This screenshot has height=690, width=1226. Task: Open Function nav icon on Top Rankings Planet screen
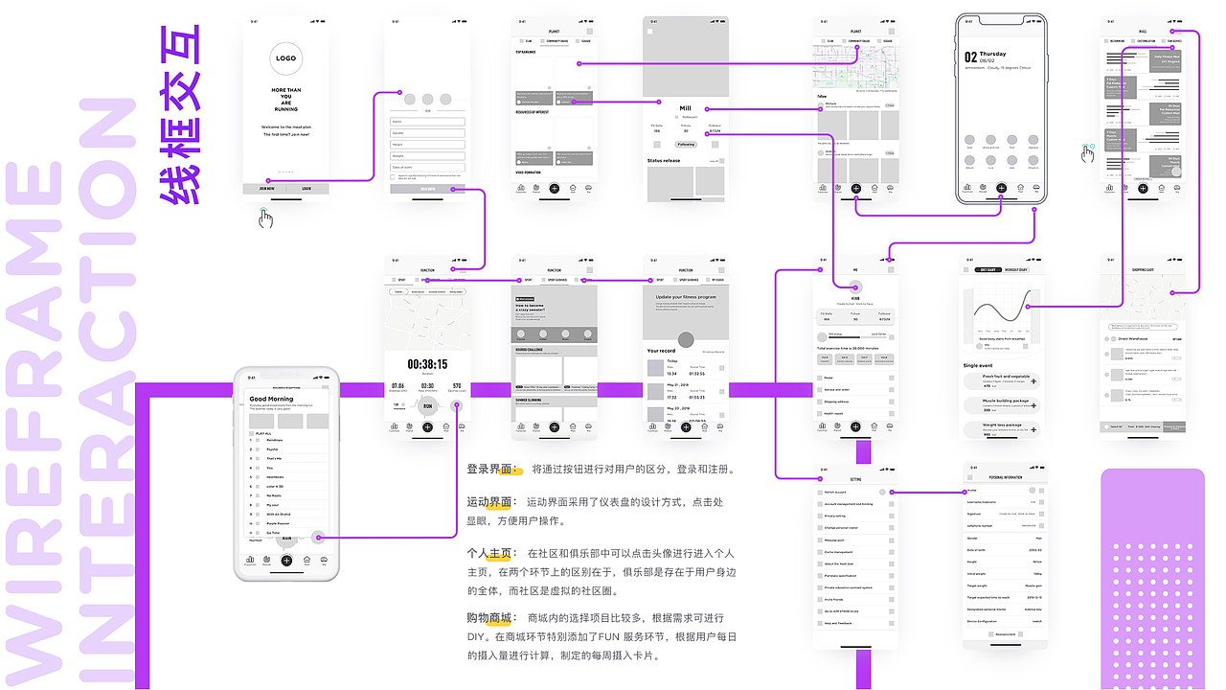520,188
